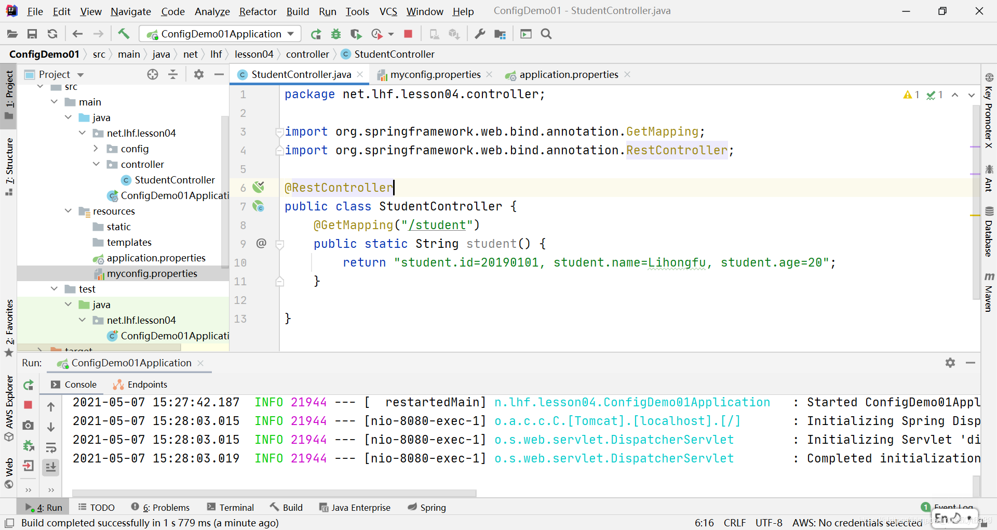
Task: Open Run panel gear settings
Action: (x=950, y=363)
